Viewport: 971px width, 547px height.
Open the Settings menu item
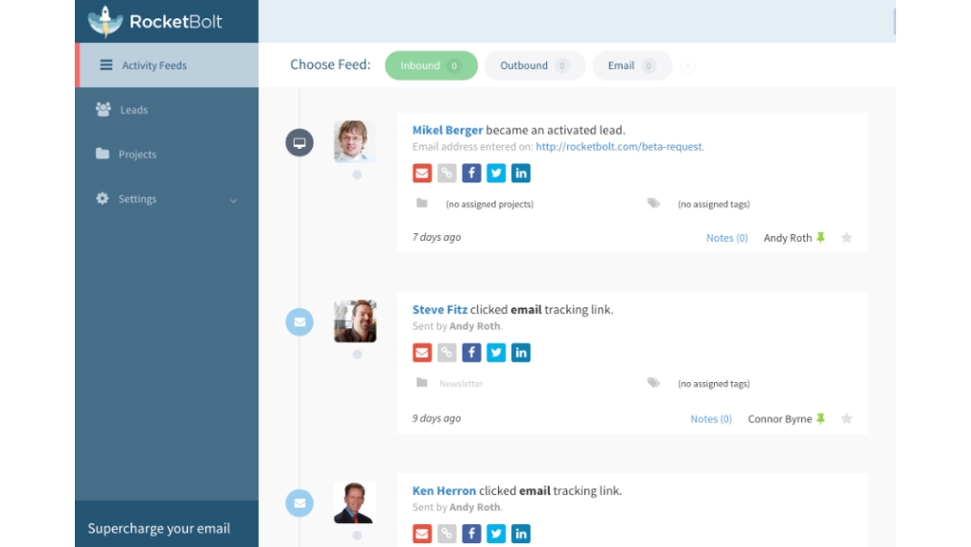(x=167, y=199)
